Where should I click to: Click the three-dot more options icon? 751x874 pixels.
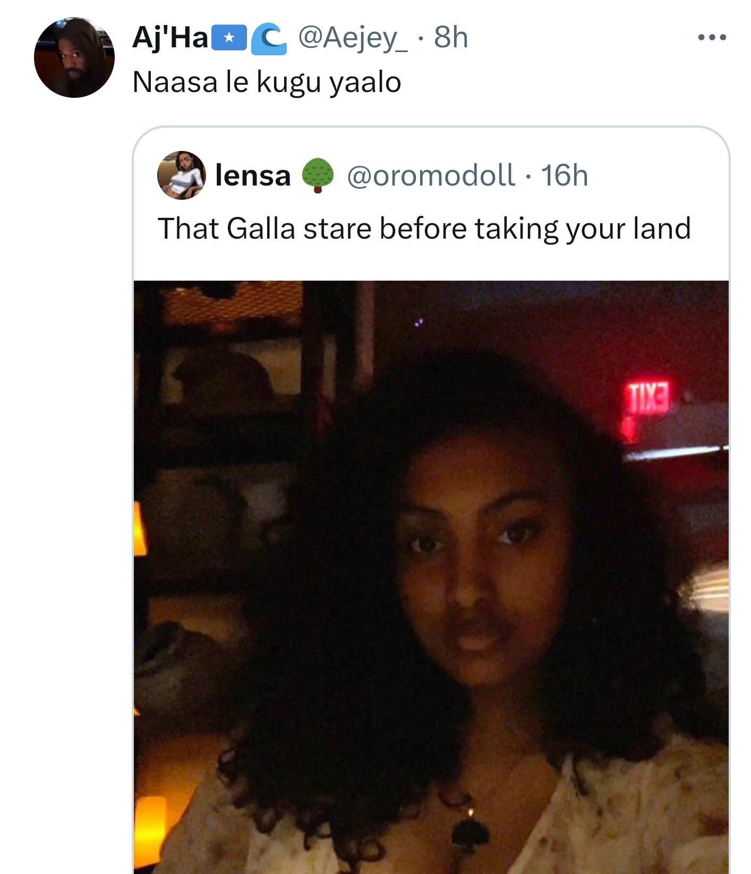click(x=712, y=37)
